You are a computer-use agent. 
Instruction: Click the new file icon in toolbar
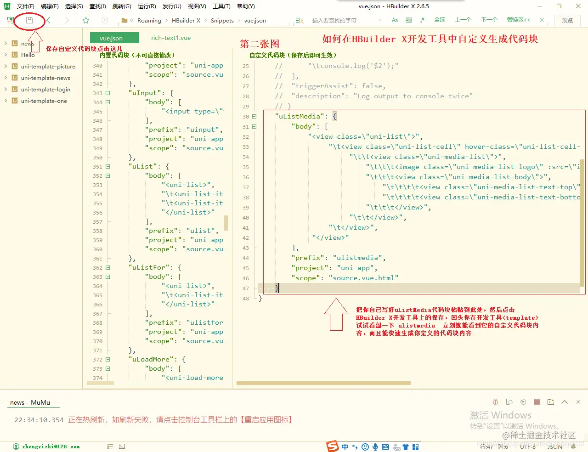point(10,20)
